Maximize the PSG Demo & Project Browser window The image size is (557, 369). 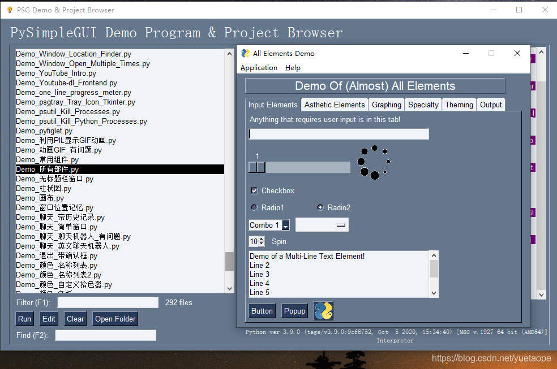519,10
